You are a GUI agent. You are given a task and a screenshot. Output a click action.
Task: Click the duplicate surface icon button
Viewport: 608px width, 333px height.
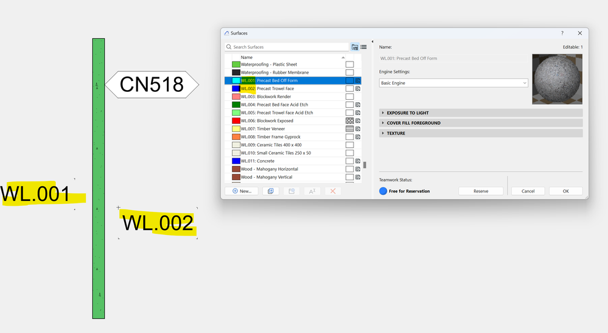click(271, 191)
